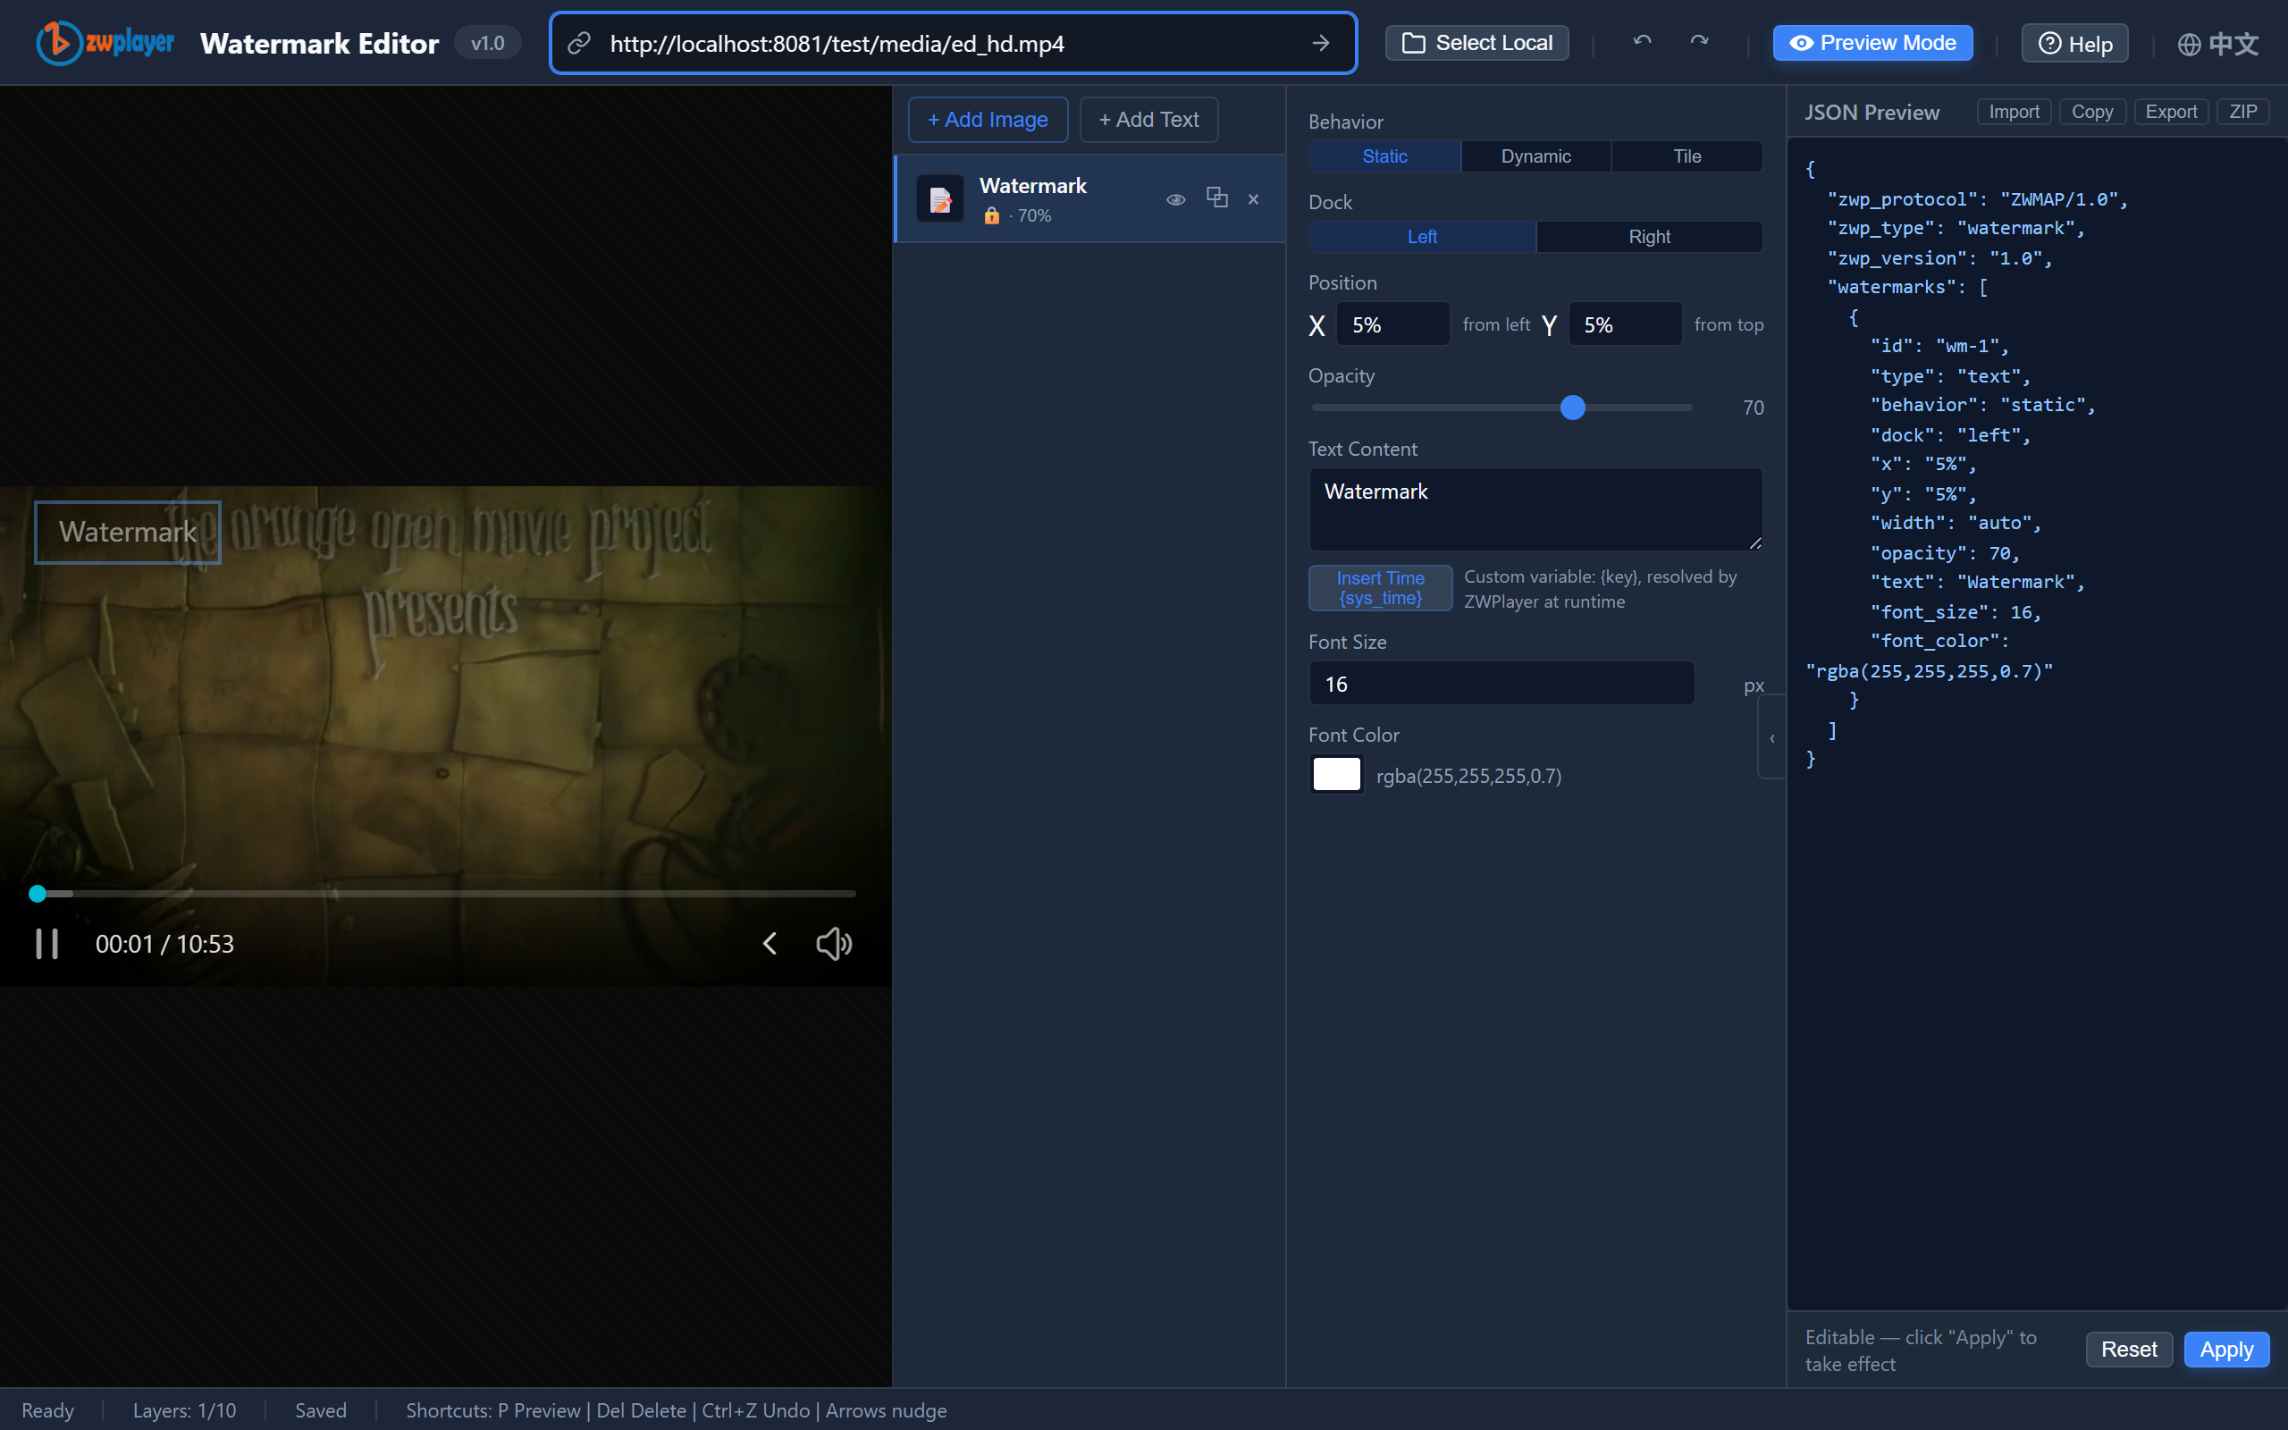The image size is (2288, 1430).
Task: Set behavior to Static
Action: pos(1384,156)
